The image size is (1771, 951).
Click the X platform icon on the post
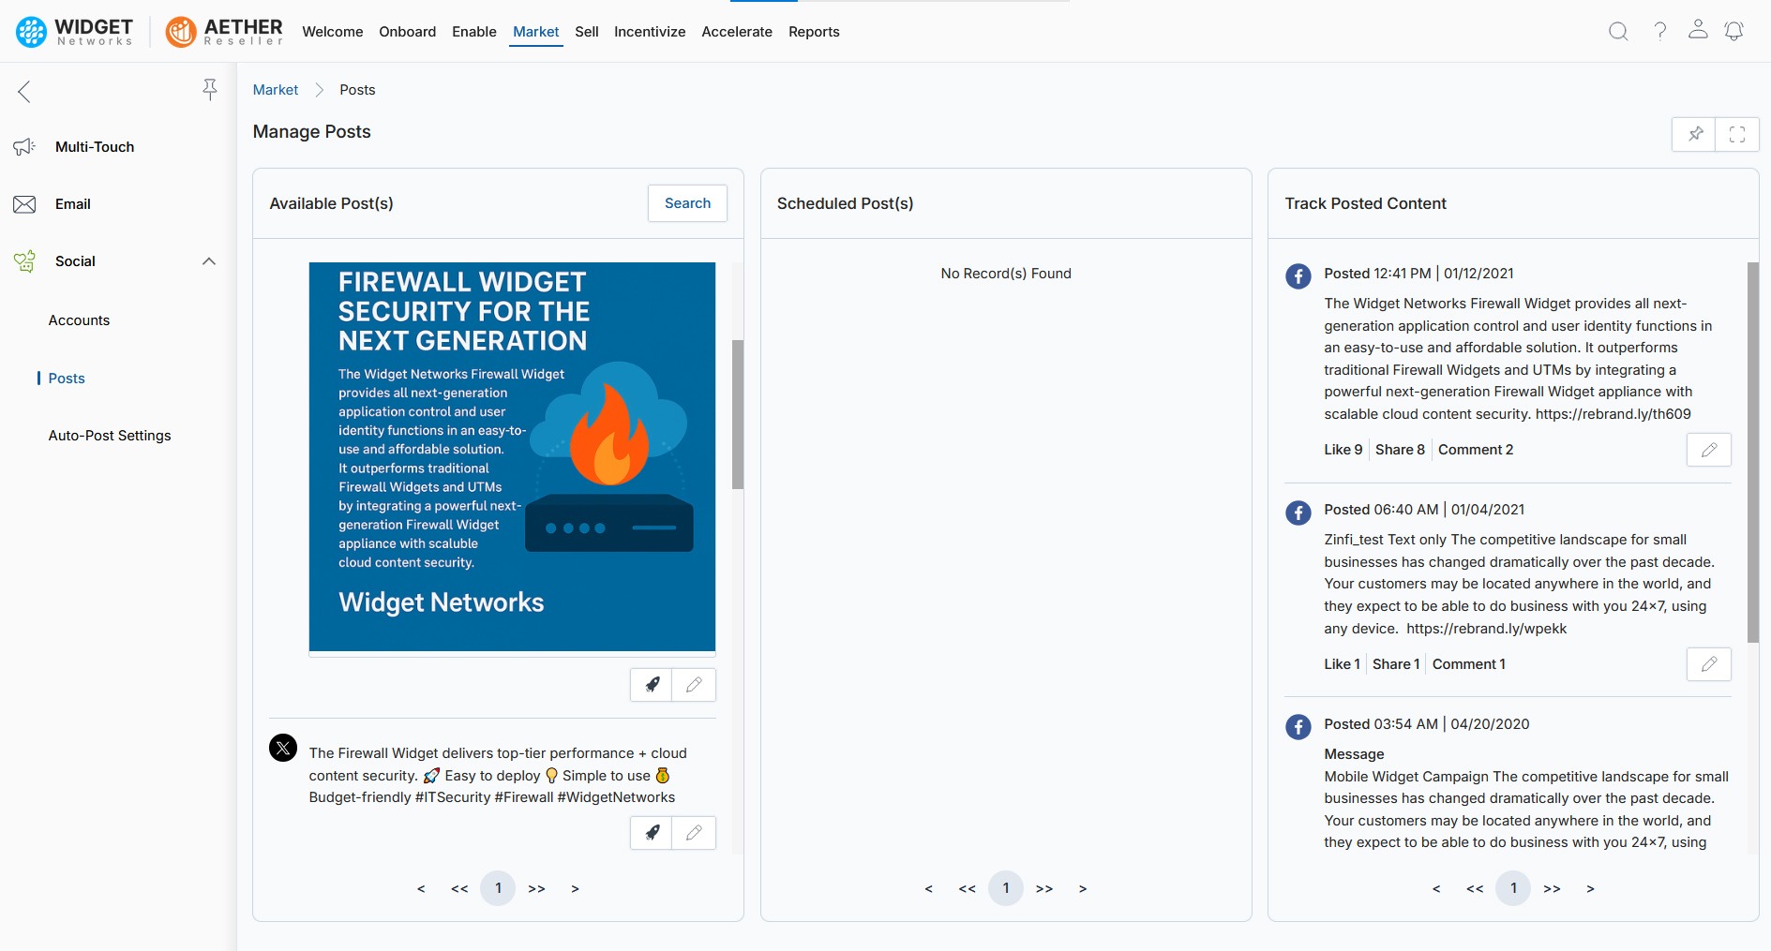pyautogui.click(x=283, y=748)
